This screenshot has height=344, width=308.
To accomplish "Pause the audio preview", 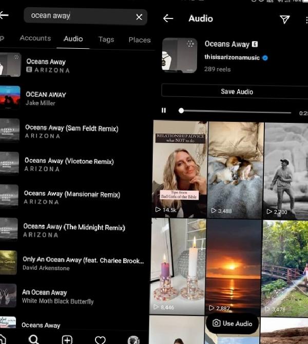I will (x=164, y=110).
